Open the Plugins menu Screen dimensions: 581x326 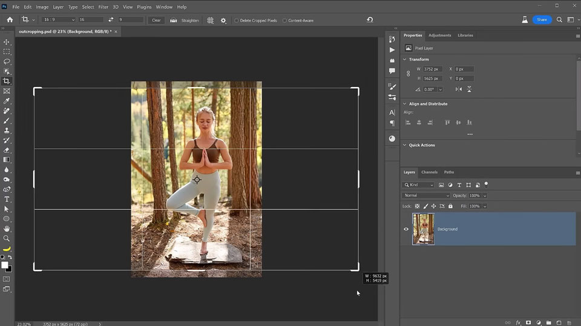144,7
